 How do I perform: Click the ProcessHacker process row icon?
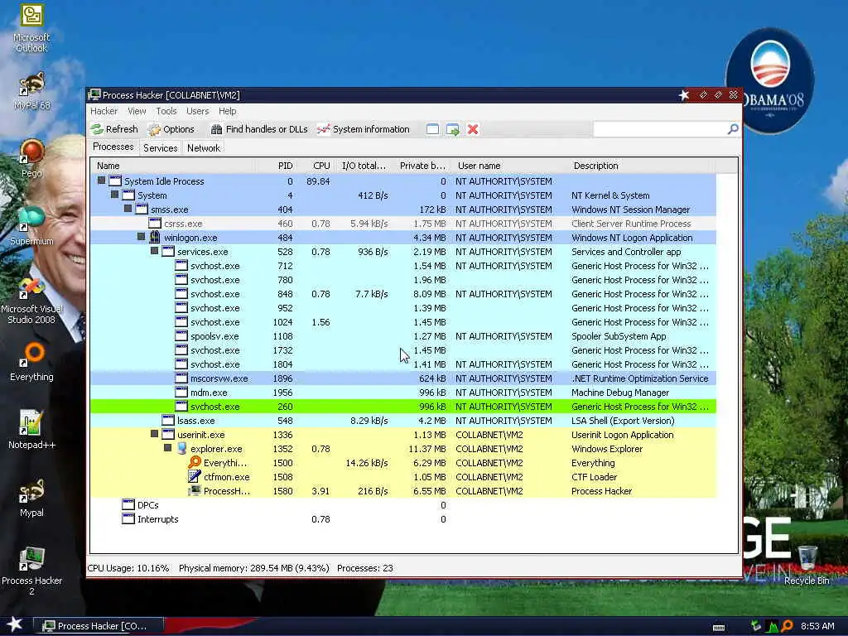(195, 490)
